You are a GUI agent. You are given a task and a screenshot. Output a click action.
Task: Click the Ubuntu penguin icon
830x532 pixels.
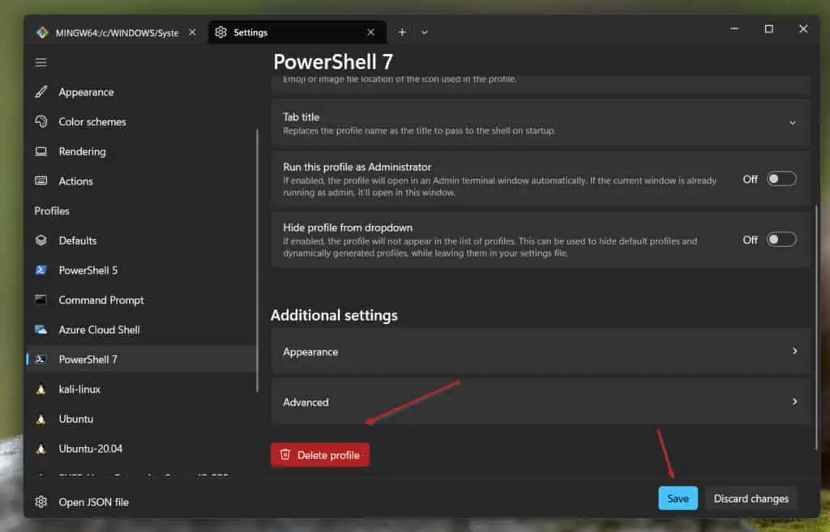coord(41,419)
